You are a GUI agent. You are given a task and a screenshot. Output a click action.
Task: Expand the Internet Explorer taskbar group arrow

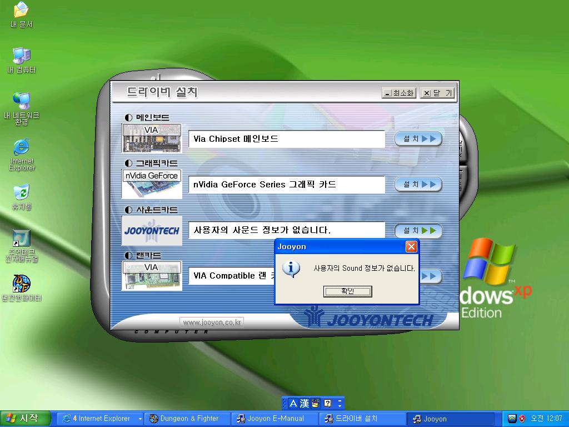140,419
